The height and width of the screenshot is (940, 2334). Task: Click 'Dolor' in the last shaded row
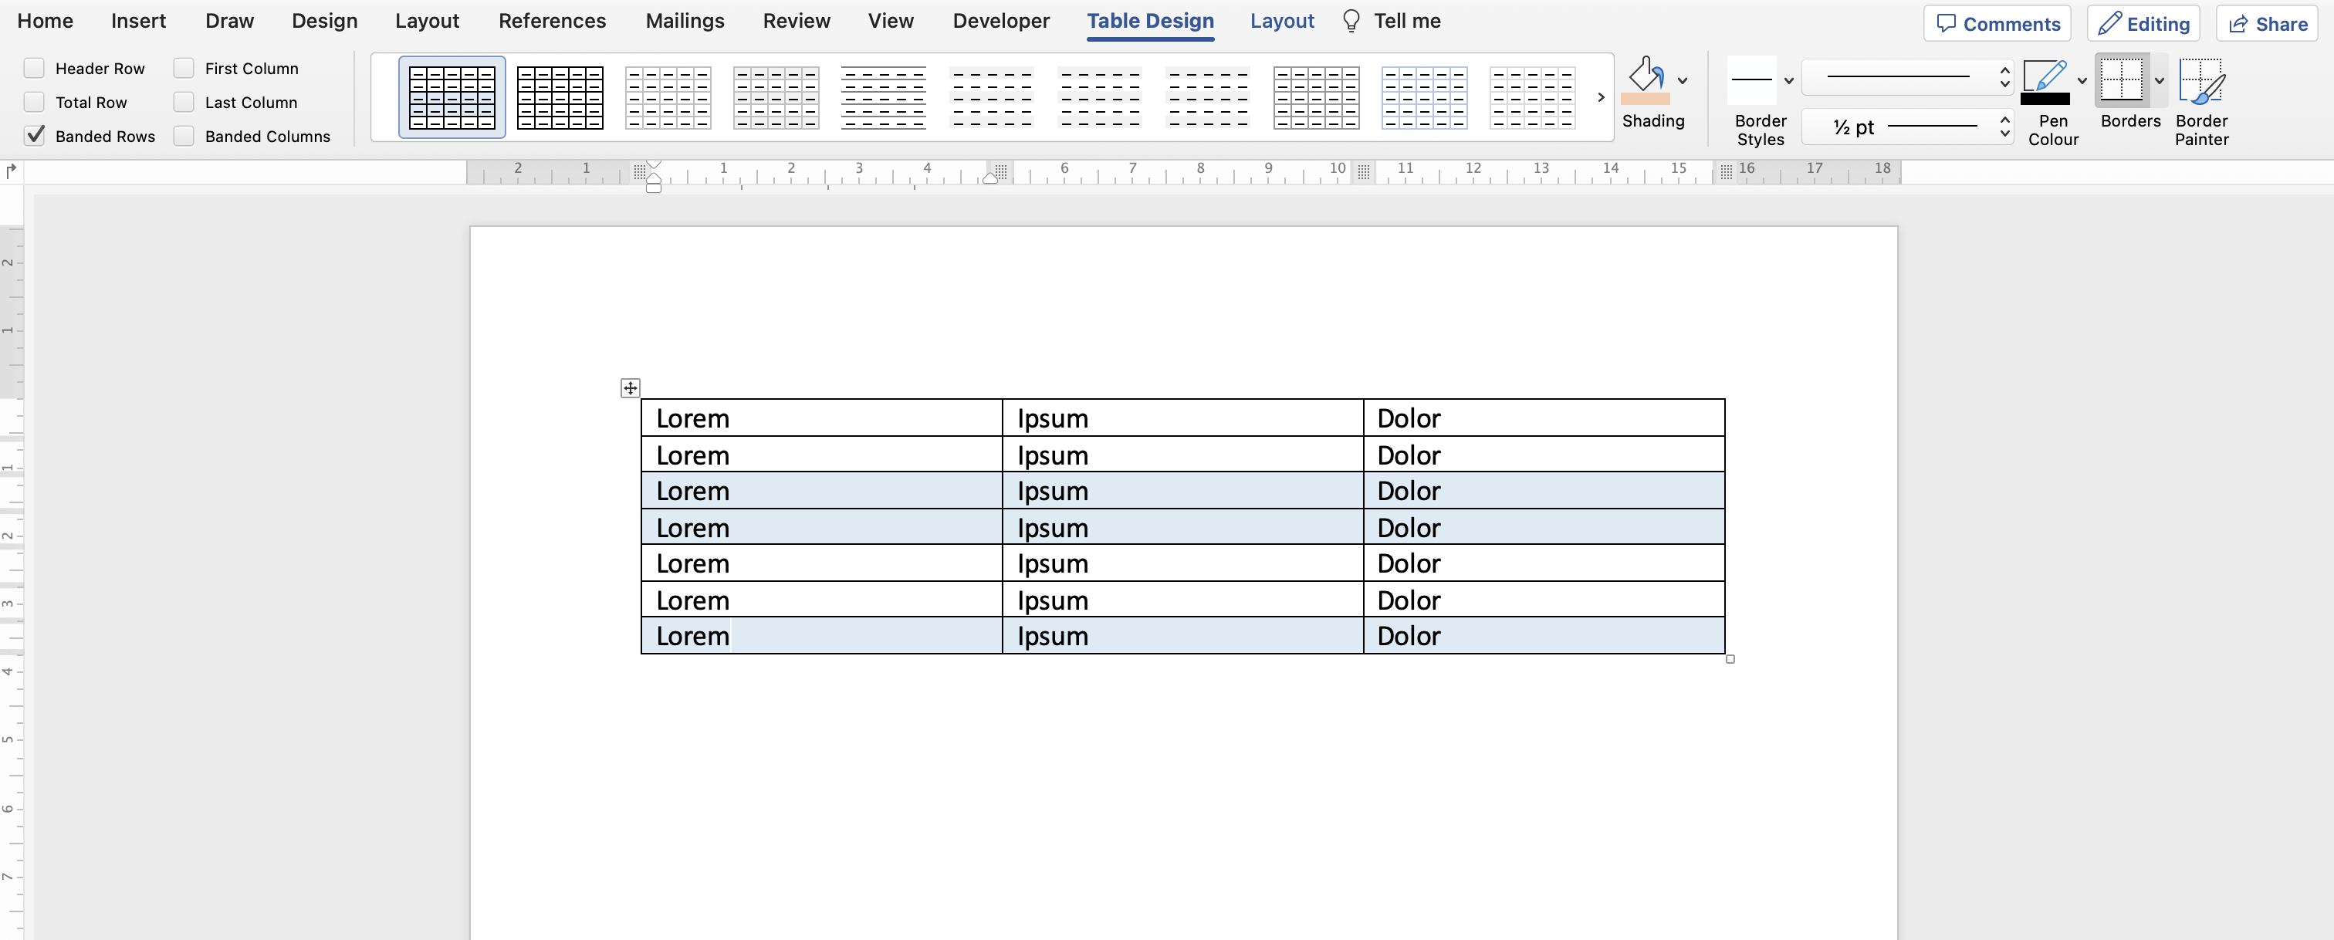pyautogui.click(x=1408, y=636)
